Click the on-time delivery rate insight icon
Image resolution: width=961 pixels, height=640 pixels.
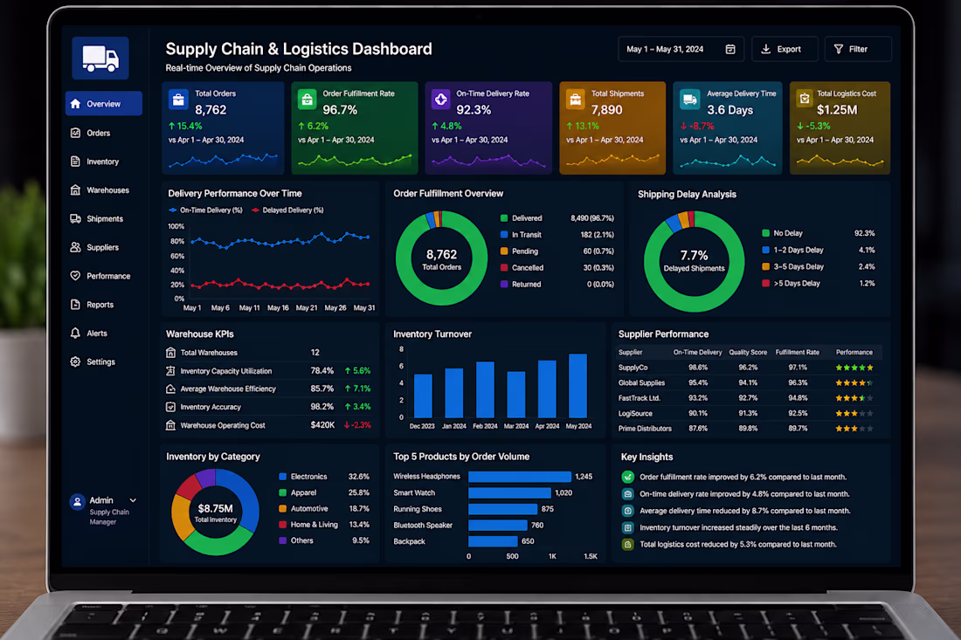(x=627, y=493)
